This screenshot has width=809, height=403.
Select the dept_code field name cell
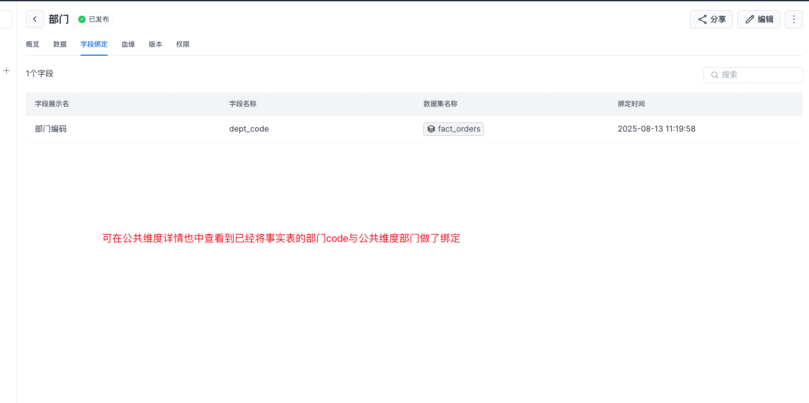coord(249,129)
